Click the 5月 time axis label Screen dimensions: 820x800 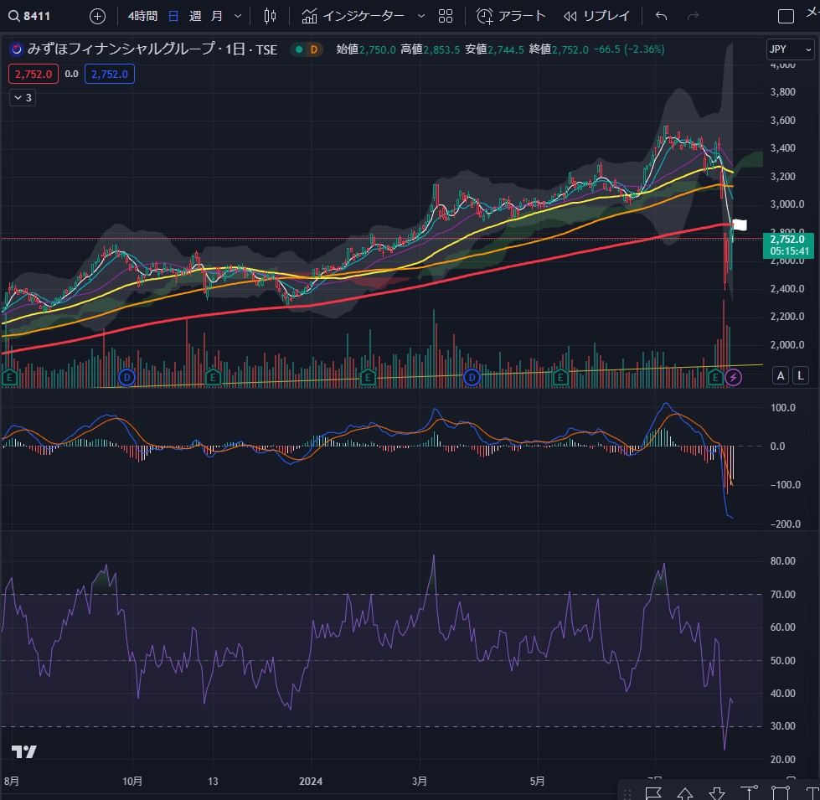tap(537, 782)
